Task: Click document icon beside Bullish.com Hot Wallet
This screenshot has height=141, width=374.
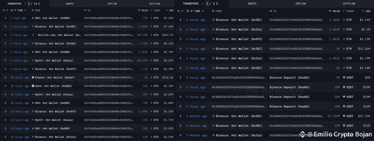Action: (x=33, y=35)
